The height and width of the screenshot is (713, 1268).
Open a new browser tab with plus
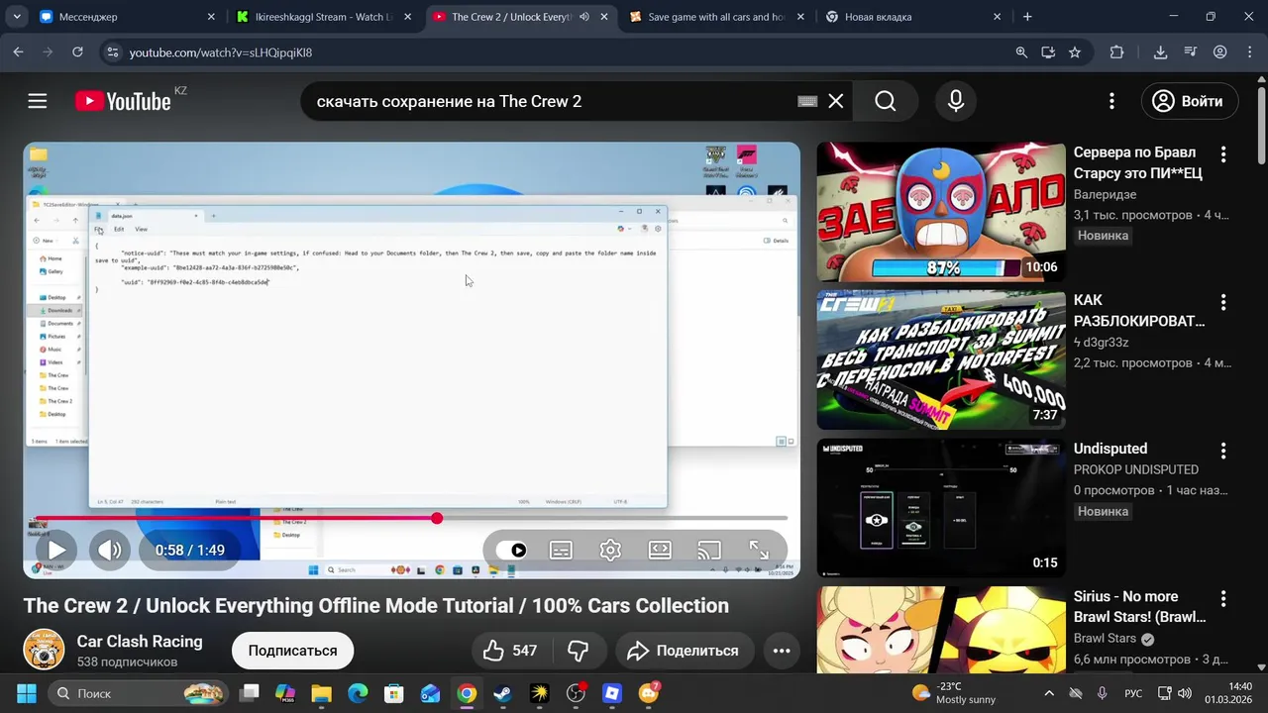(1027, 17)
